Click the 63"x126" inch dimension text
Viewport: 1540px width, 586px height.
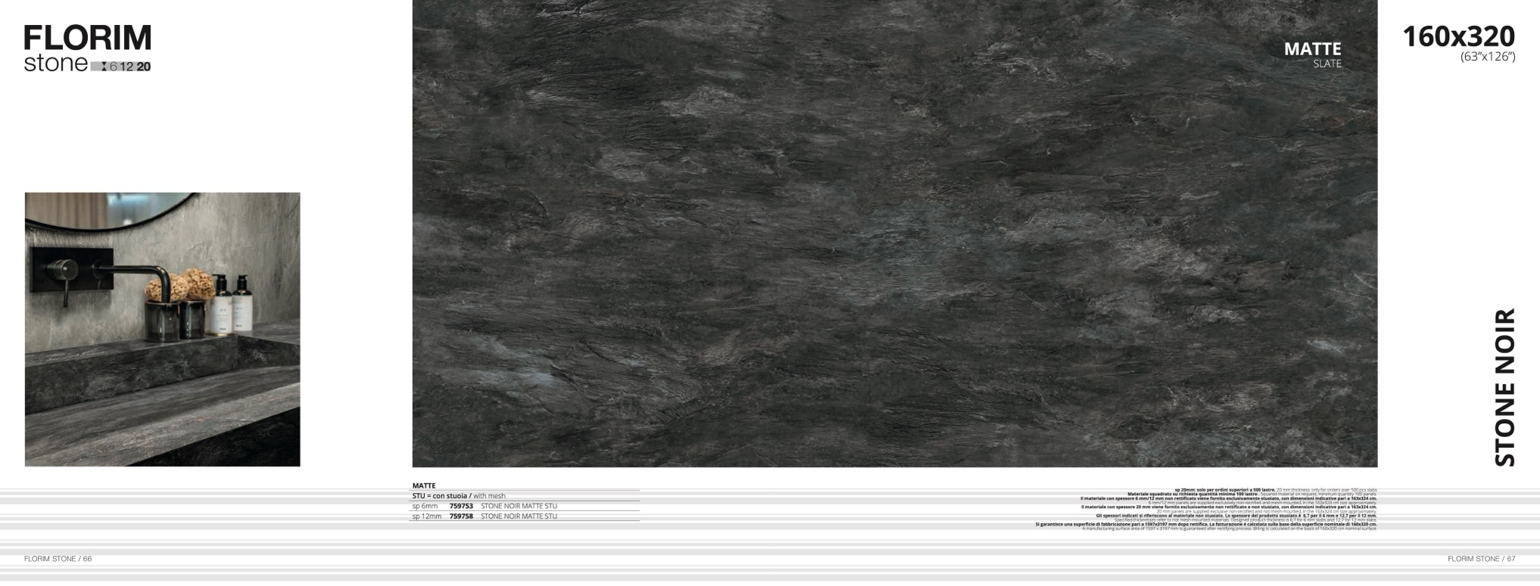1487,57
